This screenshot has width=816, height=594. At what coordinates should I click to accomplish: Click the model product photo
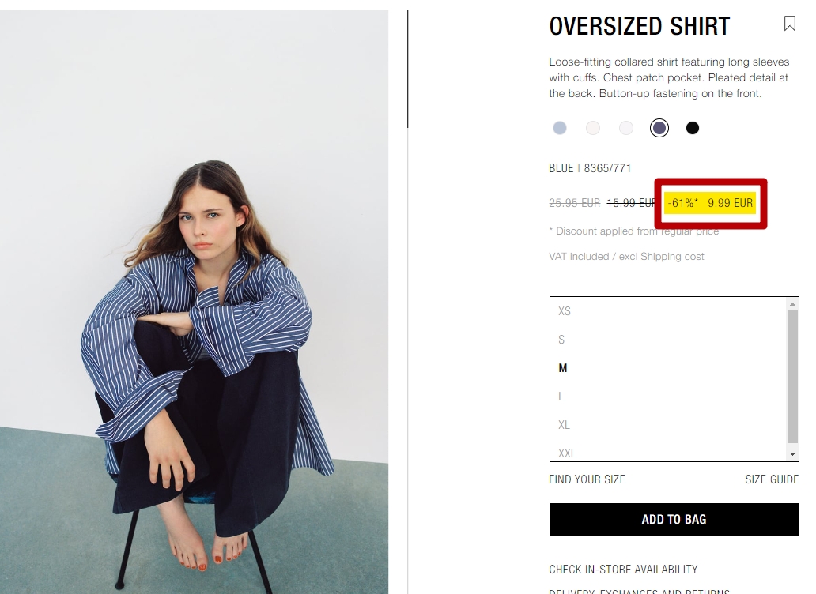[x=194, y=302]
